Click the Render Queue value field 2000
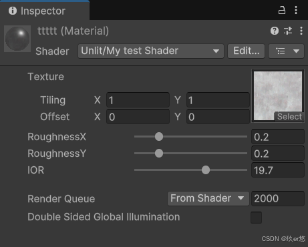This screenshot has width=308, height=247. click(x=278, y=198)
